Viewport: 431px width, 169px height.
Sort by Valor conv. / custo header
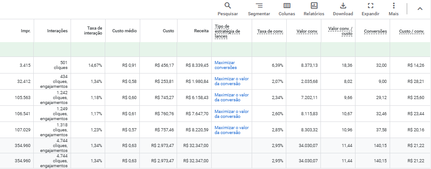pos(340,31)
